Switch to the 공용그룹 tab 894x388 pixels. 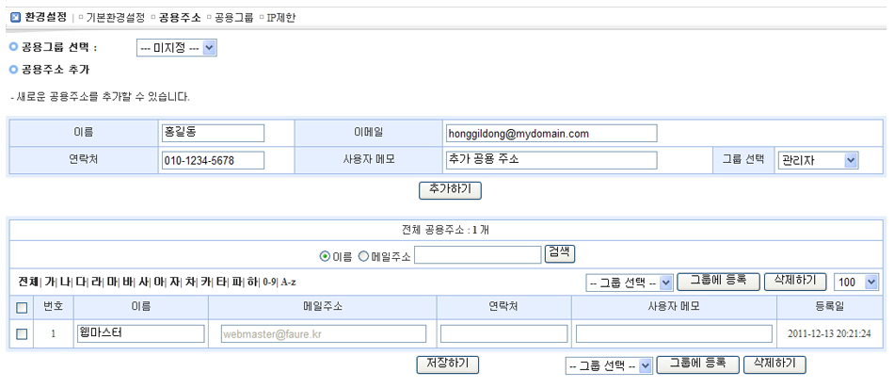pos(233,17)
